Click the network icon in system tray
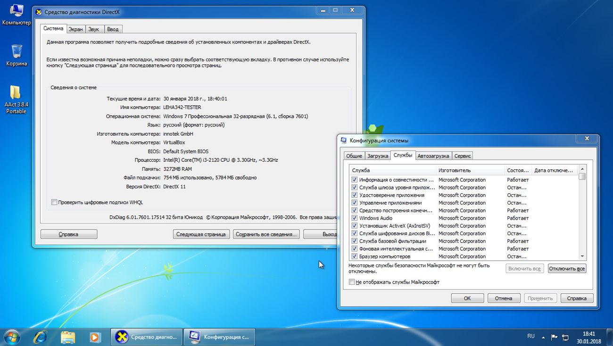 pos(564,337)
